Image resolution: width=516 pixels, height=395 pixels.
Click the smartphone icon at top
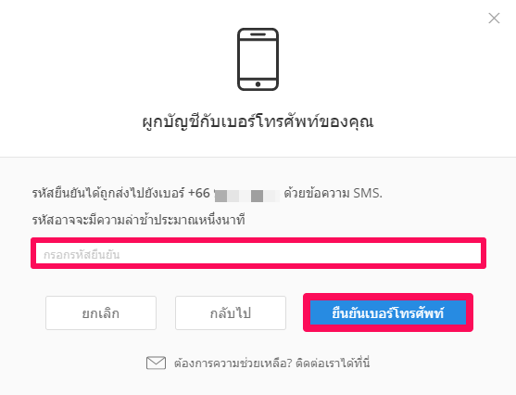point(258,59)
